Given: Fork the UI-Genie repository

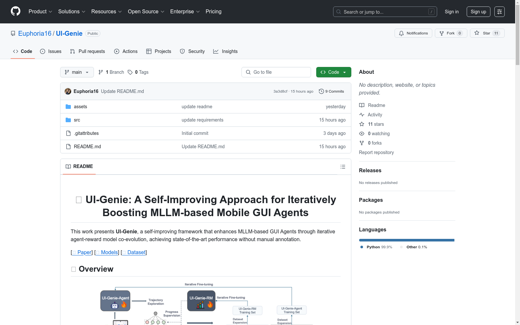Looking at the screenshot, I should click(451, 33).
